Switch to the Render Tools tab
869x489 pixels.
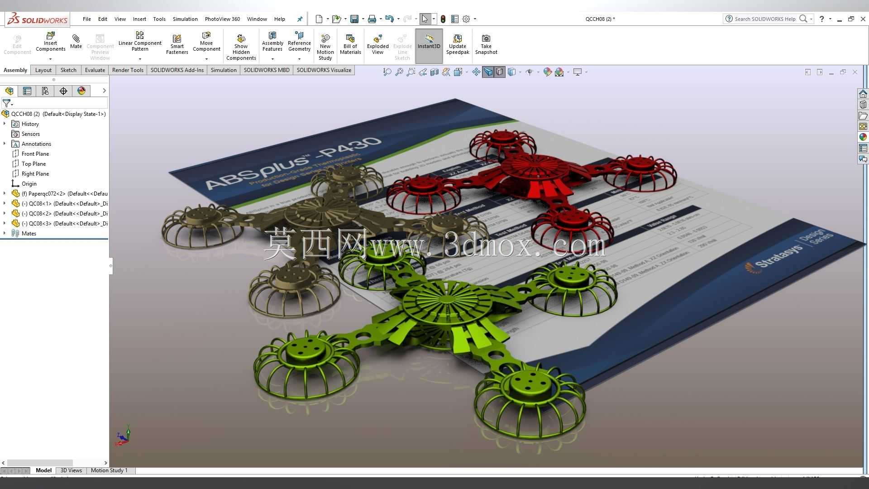128,70
